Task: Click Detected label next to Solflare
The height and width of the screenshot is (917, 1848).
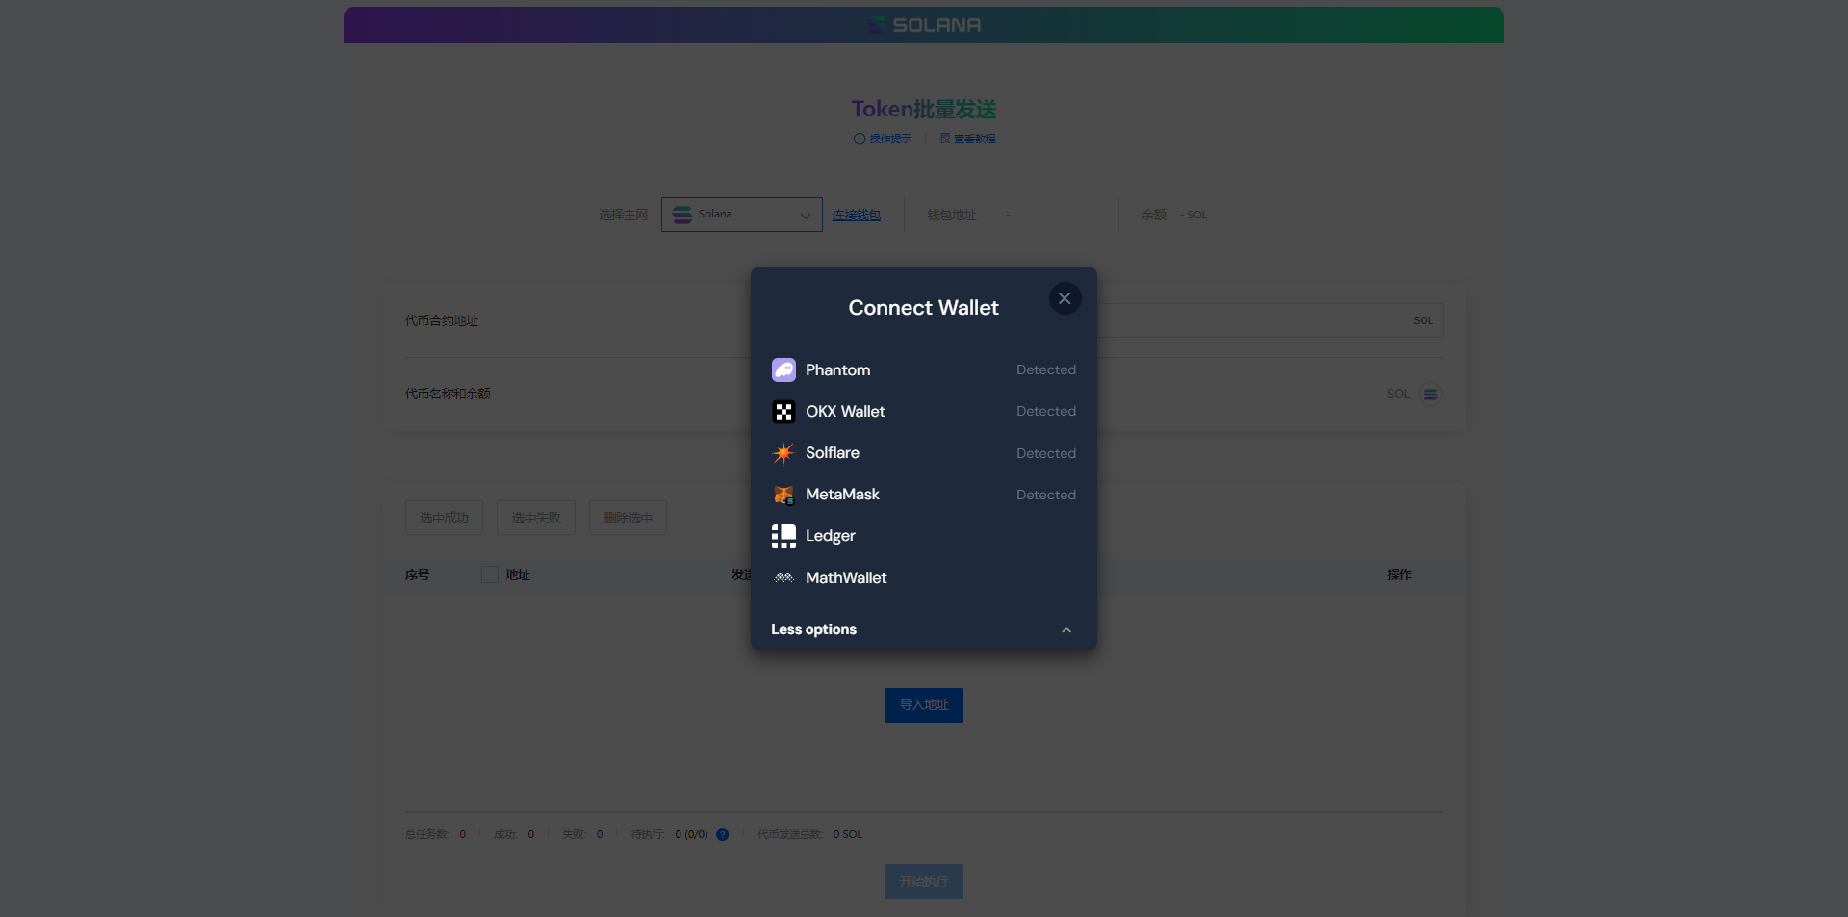Action: click(1046, 453)
